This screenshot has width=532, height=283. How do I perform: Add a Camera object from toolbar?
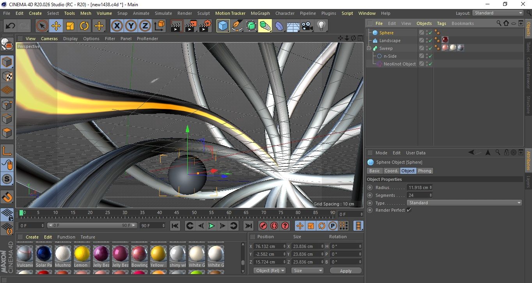(x=307, y=26)
